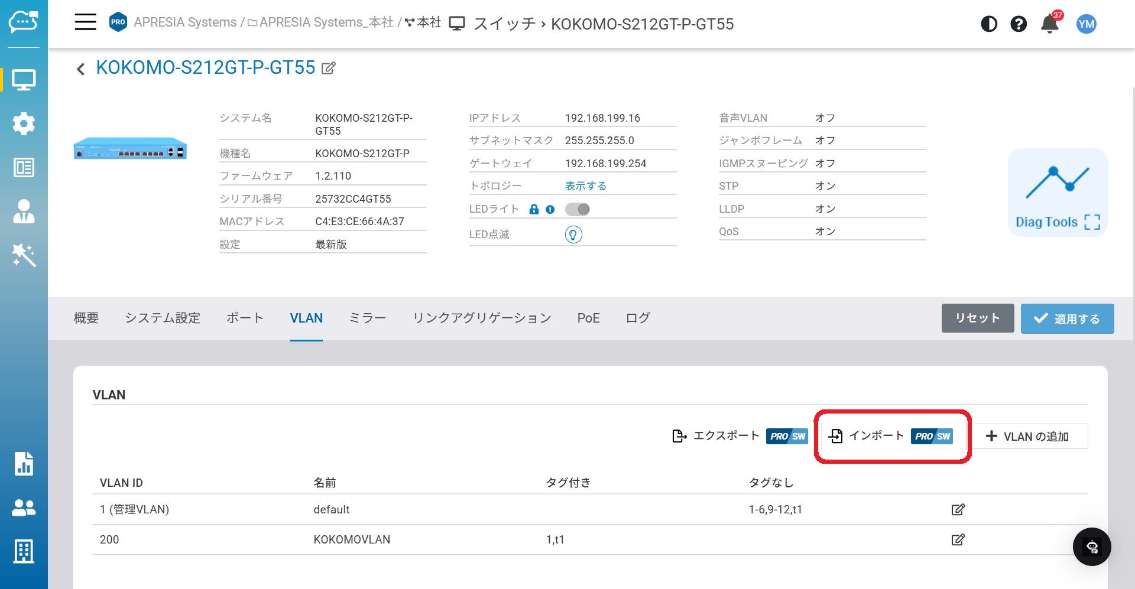Image resolution: width=1135 pixels, height=589 pixels.
Task: Rename device using pencil icon by title
Action: pyautogui.click(x=329, y=69)
